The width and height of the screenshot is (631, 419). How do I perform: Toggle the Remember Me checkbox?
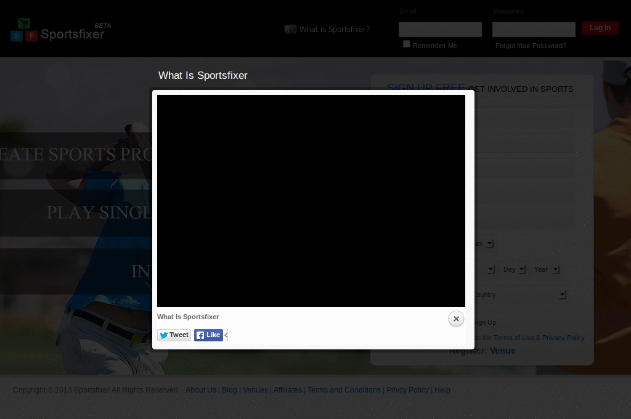click(407, 44)
